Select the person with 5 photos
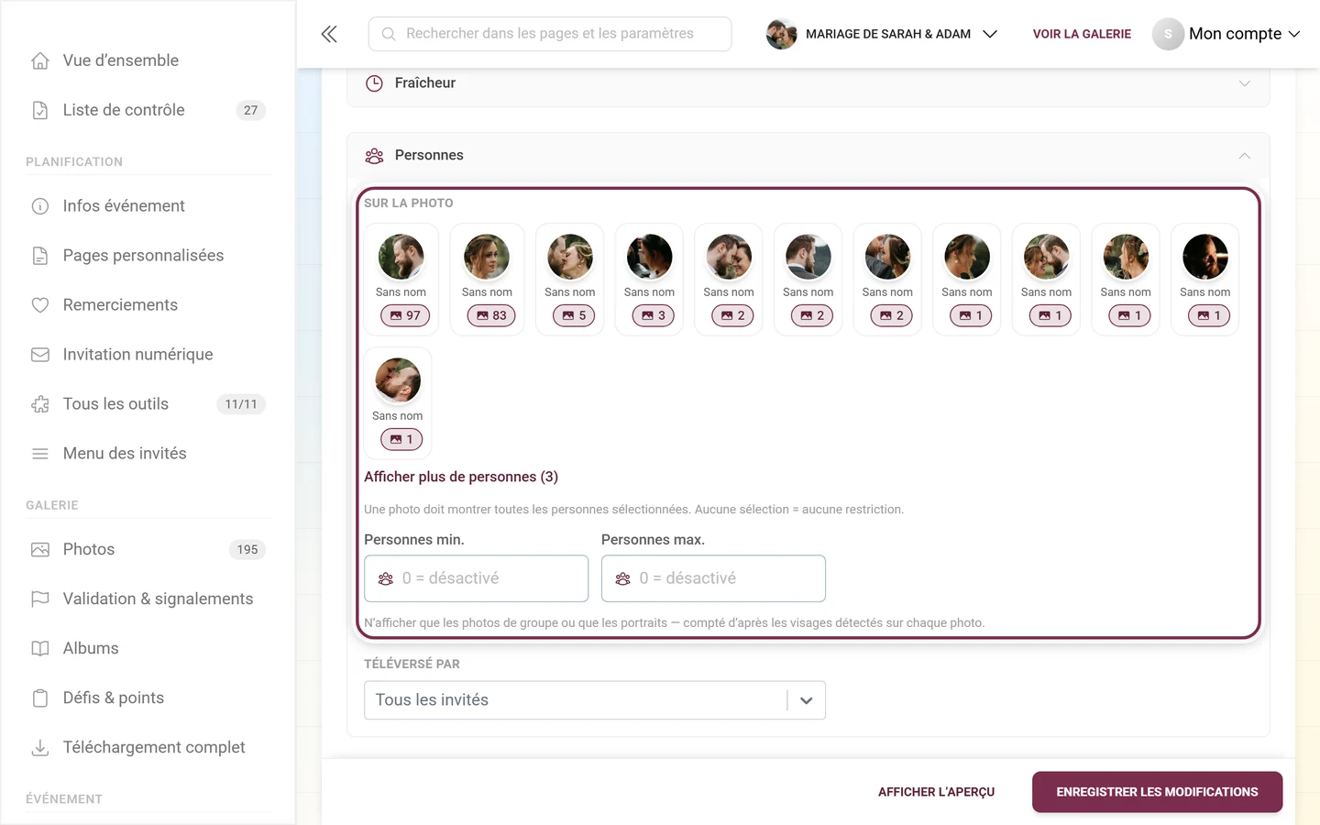The width and height of the screenshot is (1320, 825). click(x=570, y=280)
